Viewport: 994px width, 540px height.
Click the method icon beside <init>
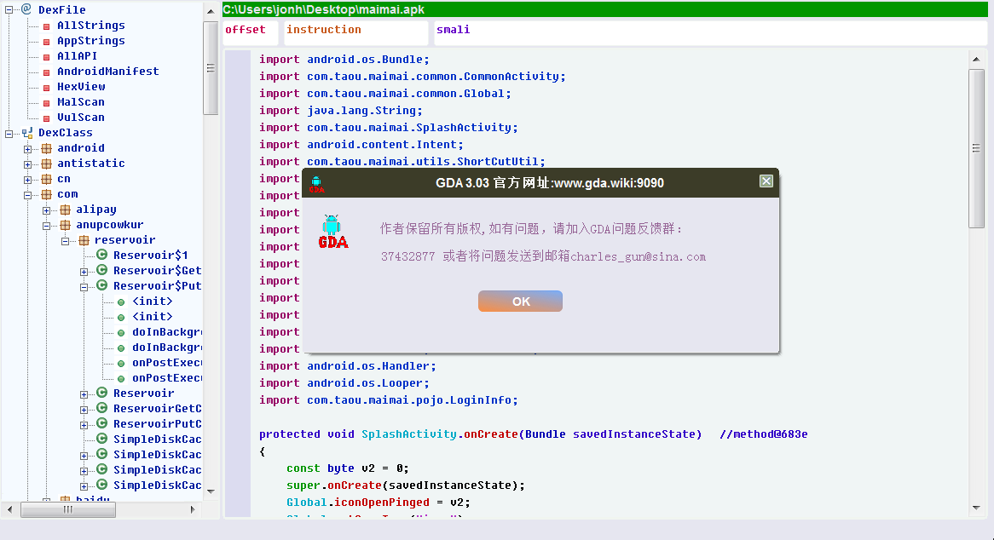(x=120, y=301)
